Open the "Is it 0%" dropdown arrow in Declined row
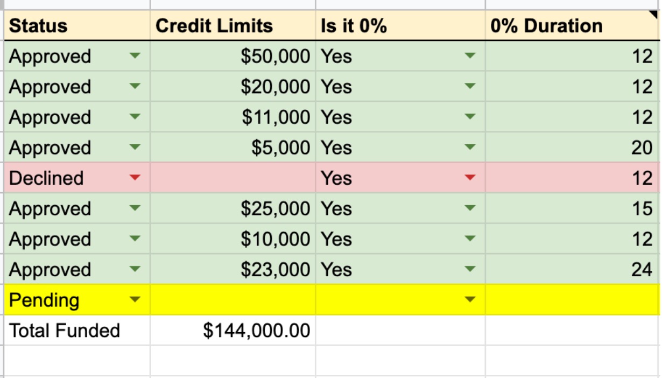Viewport: 662px width, 378px height. click(x=470, y=178)
